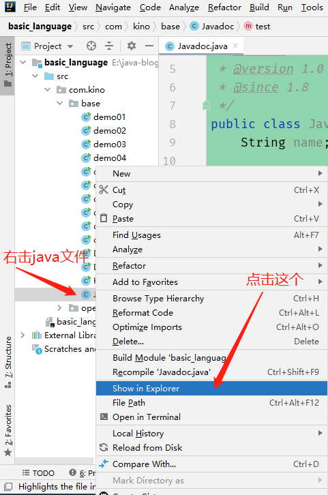Open the Analyze menu
Screen dimensions: 328x495
183,7
